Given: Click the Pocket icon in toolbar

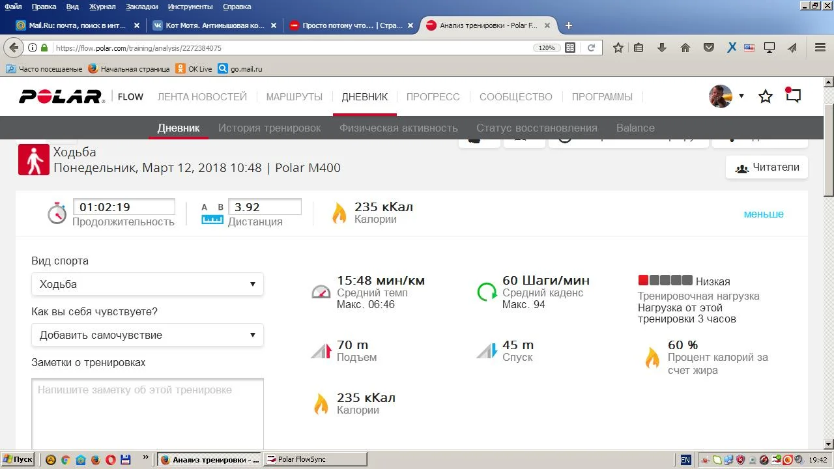Looking at the screenshot, I should [x=709, y=48].
